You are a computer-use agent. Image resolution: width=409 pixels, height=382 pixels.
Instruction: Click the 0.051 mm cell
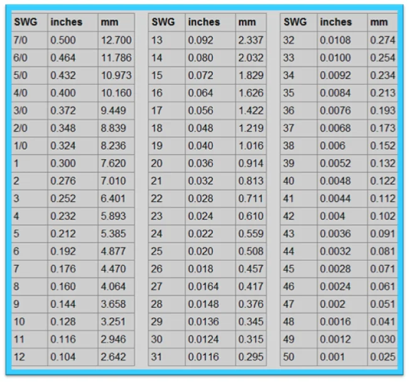click(383, 304)
